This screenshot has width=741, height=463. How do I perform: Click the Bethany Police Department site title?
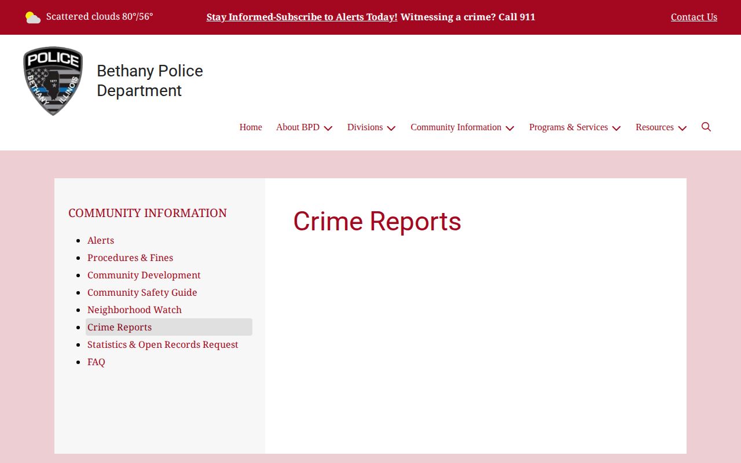pyautogui.click(x=150, y=80)
